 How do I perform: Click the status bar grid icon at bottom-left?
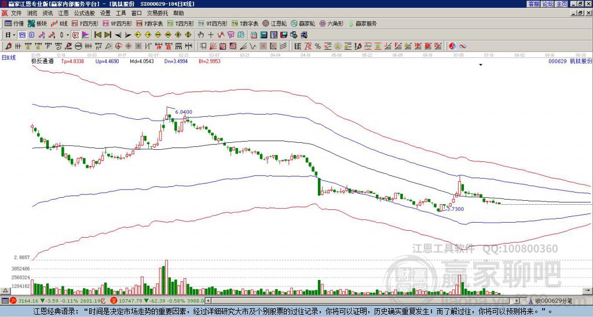pyautogui.click(x=5, y=301)
